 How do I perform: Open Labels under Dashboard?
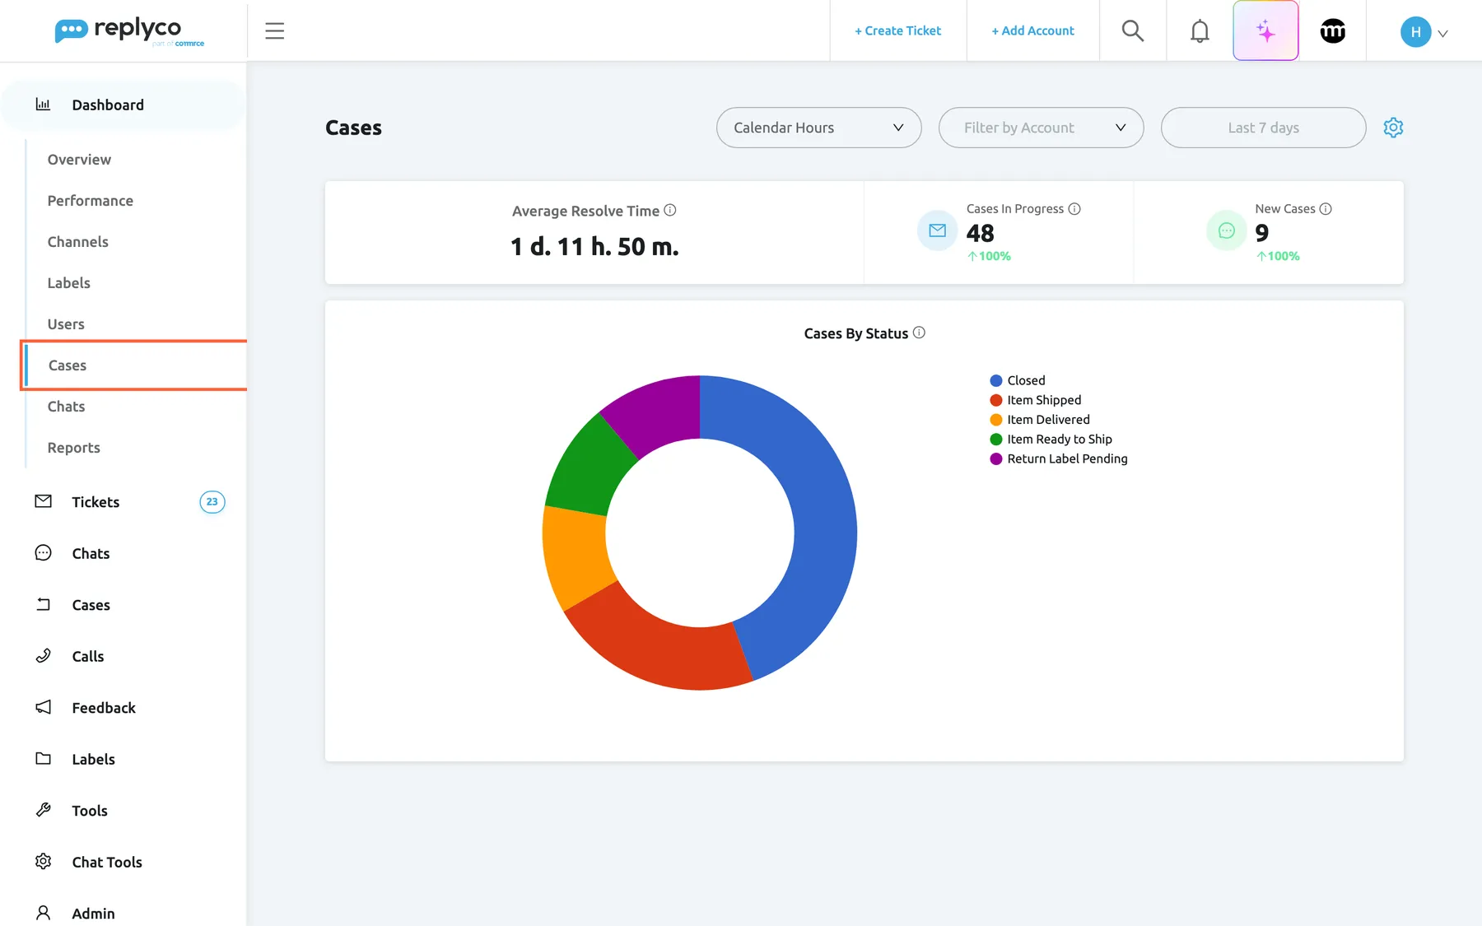pyautogui.click(x=69, y=283)
